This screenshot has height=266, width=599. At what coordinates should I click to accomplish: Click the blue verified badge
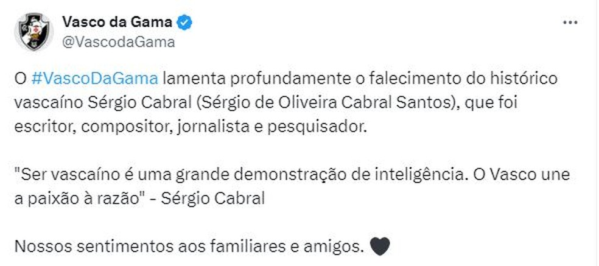[185, 23]
